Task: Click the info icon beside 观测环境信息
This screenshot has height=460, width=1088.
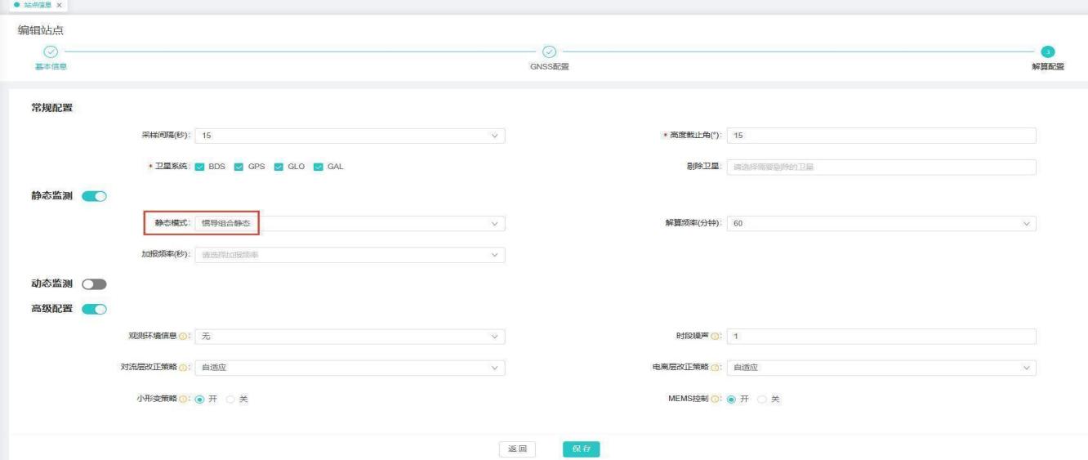Action: 183,336
